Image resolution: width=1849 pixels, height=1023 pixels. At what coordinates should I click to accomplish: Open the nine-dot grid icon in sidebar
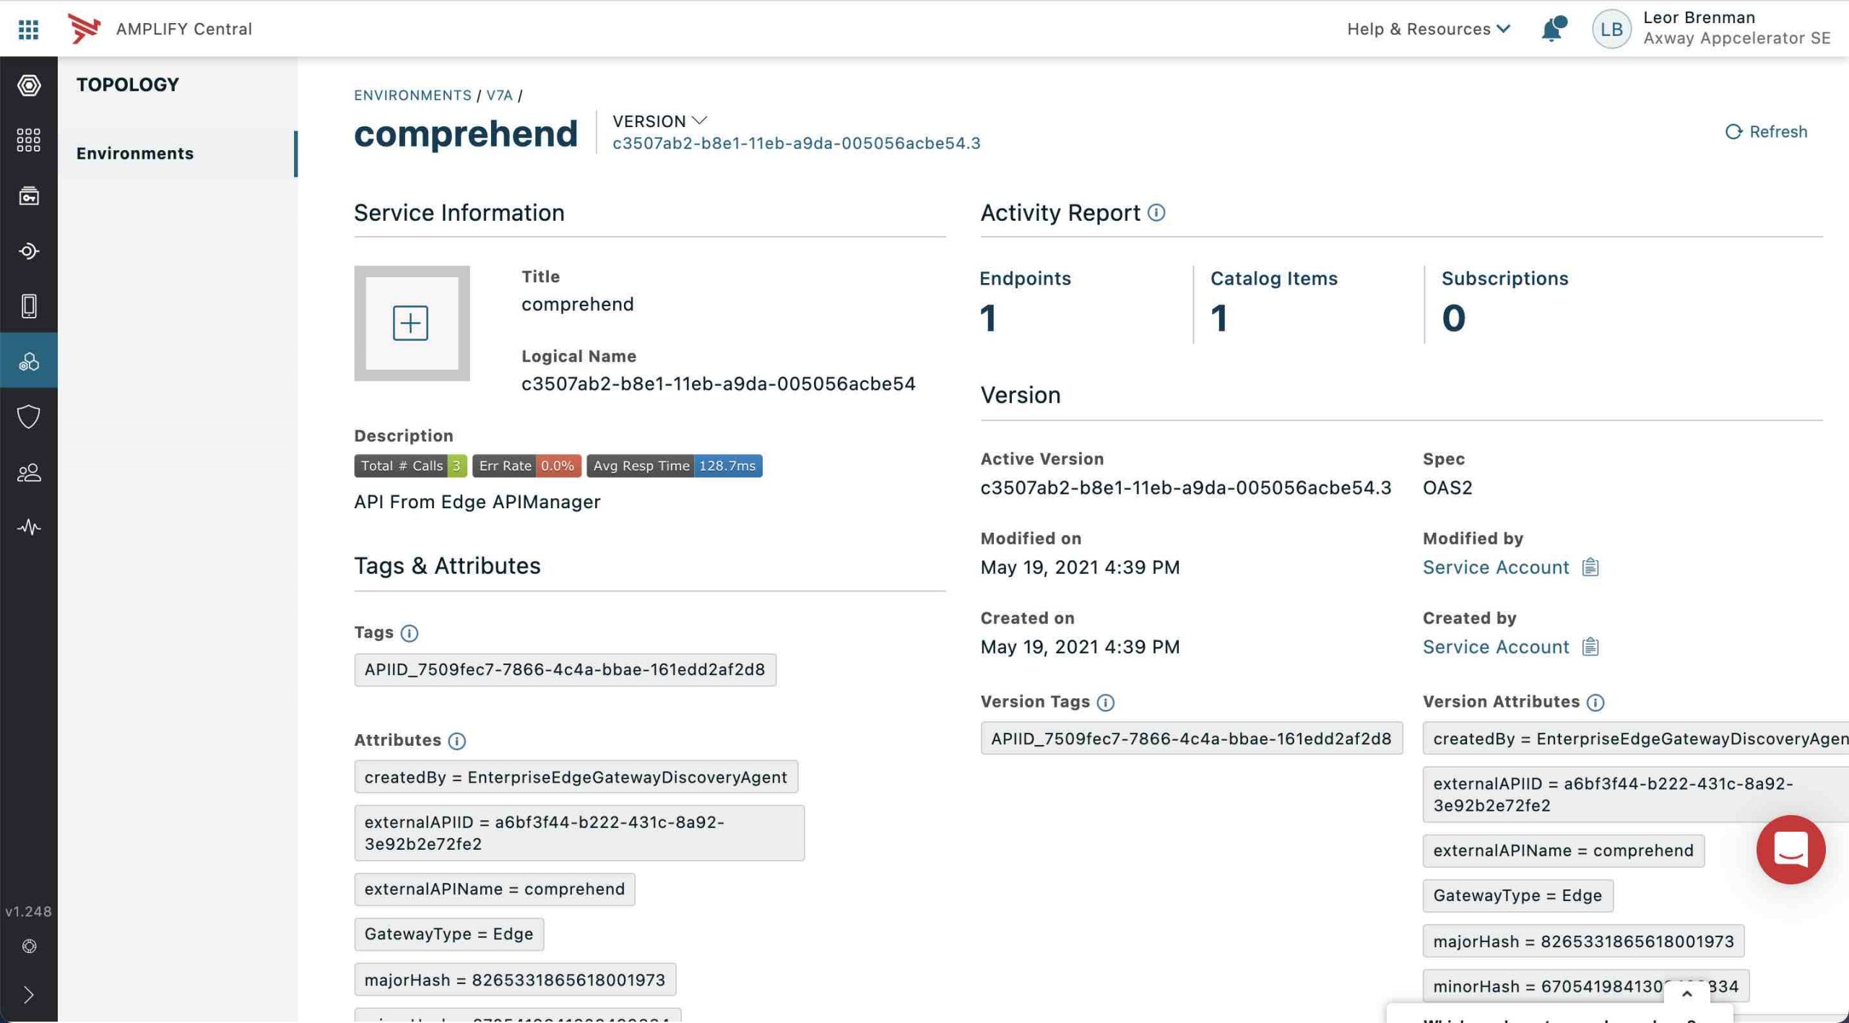pyautogui.click(x=29, y=140)
